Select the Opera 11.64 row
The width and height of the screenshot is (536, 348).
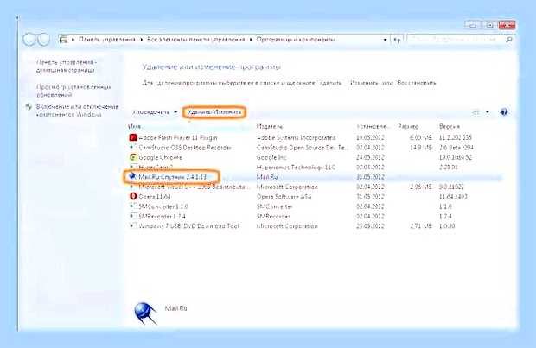tap(315, 196)
